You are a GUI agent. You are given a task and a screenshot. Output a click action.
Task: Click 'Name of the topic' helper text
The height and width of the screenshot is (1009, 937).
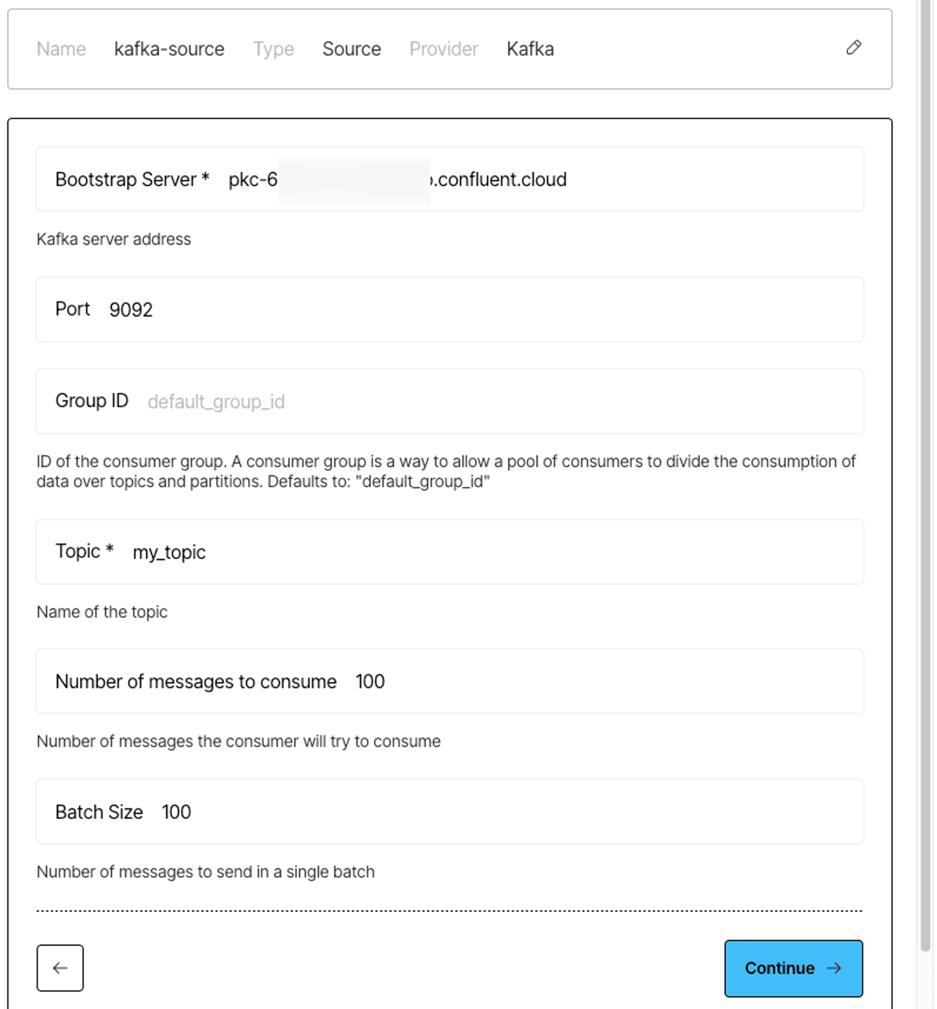point(102,612)
